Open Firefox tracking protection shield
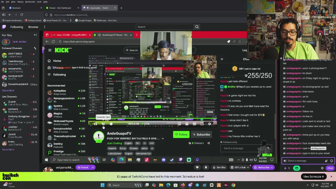Image resolution: width=336 pixels, height=189 pixels. (46, 15)
